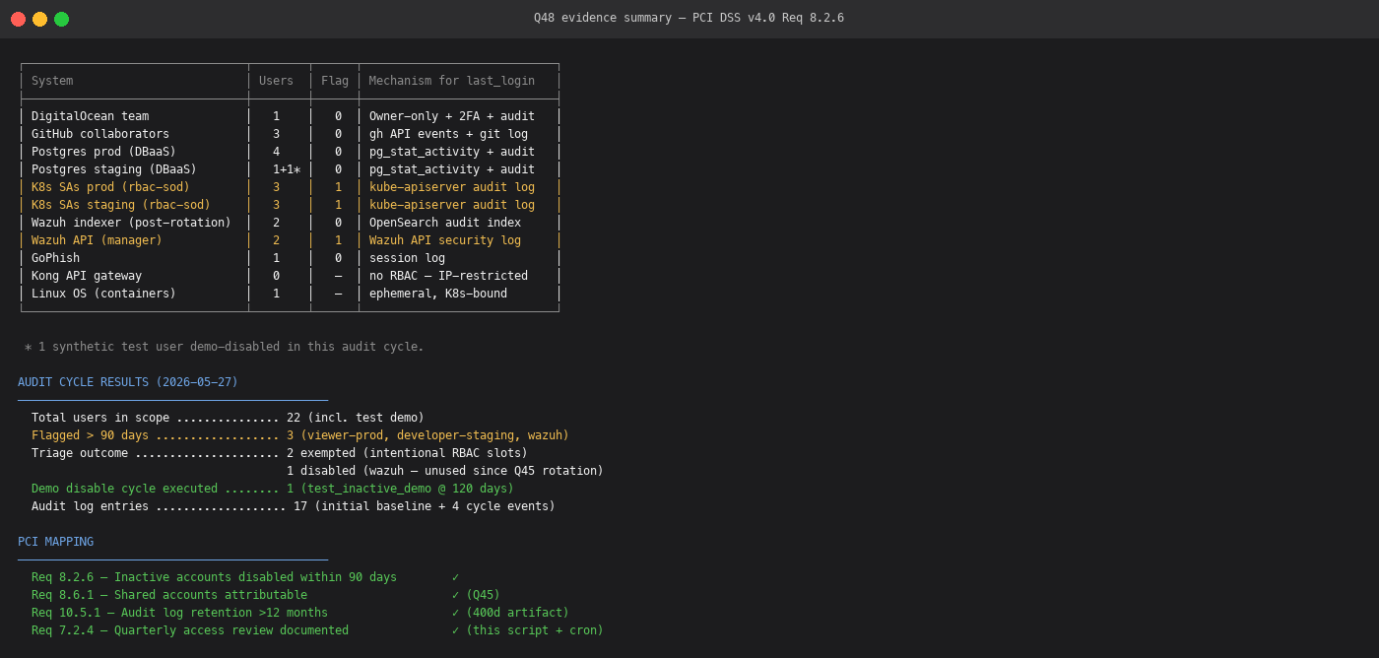Click '✓ (Q45)' status text
This screenshot has width=1379, height=658.
pyautogui.click(x=476, y=595)
